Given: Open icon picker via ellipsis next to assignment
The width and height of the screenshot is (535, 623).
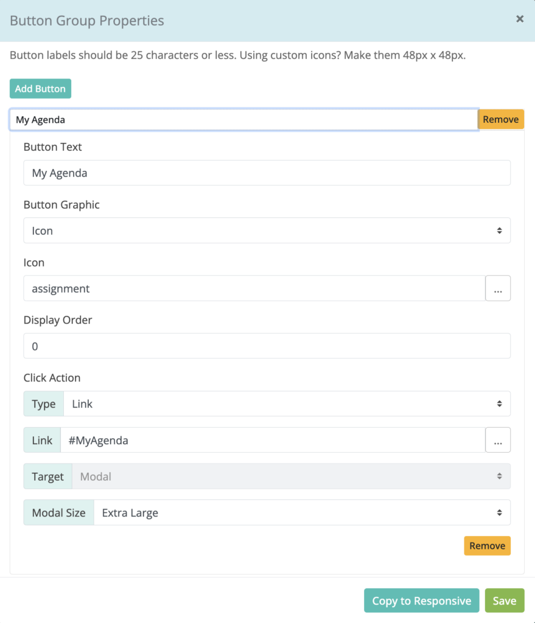Looking at the screenshot, I should (498, 288).
